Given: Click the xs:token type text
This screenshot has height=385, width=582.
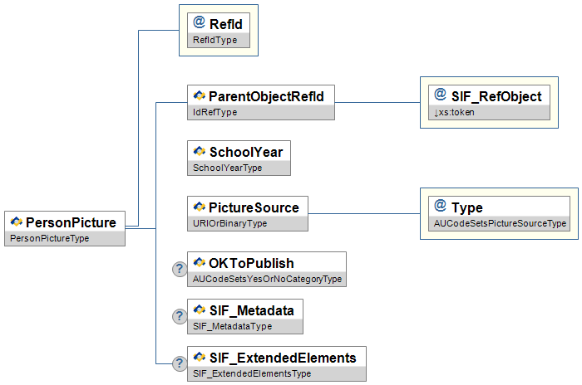Looking at the screenshot, I should pos(456,112).
